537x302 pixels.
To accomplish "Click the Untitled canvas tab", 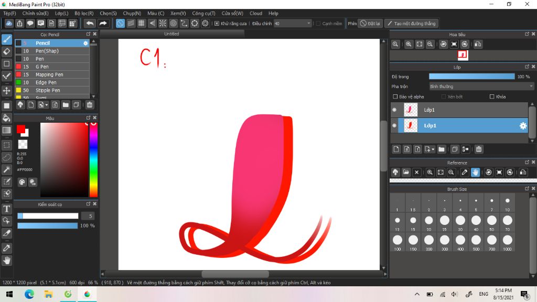I will point(171,33).
